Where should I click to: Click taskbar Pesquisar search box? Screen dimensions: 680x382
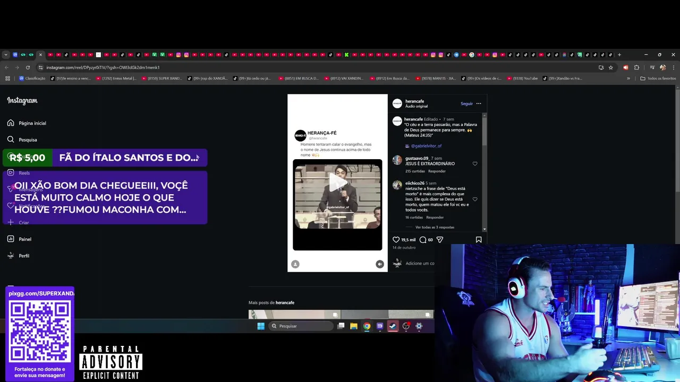pos(301,326)
